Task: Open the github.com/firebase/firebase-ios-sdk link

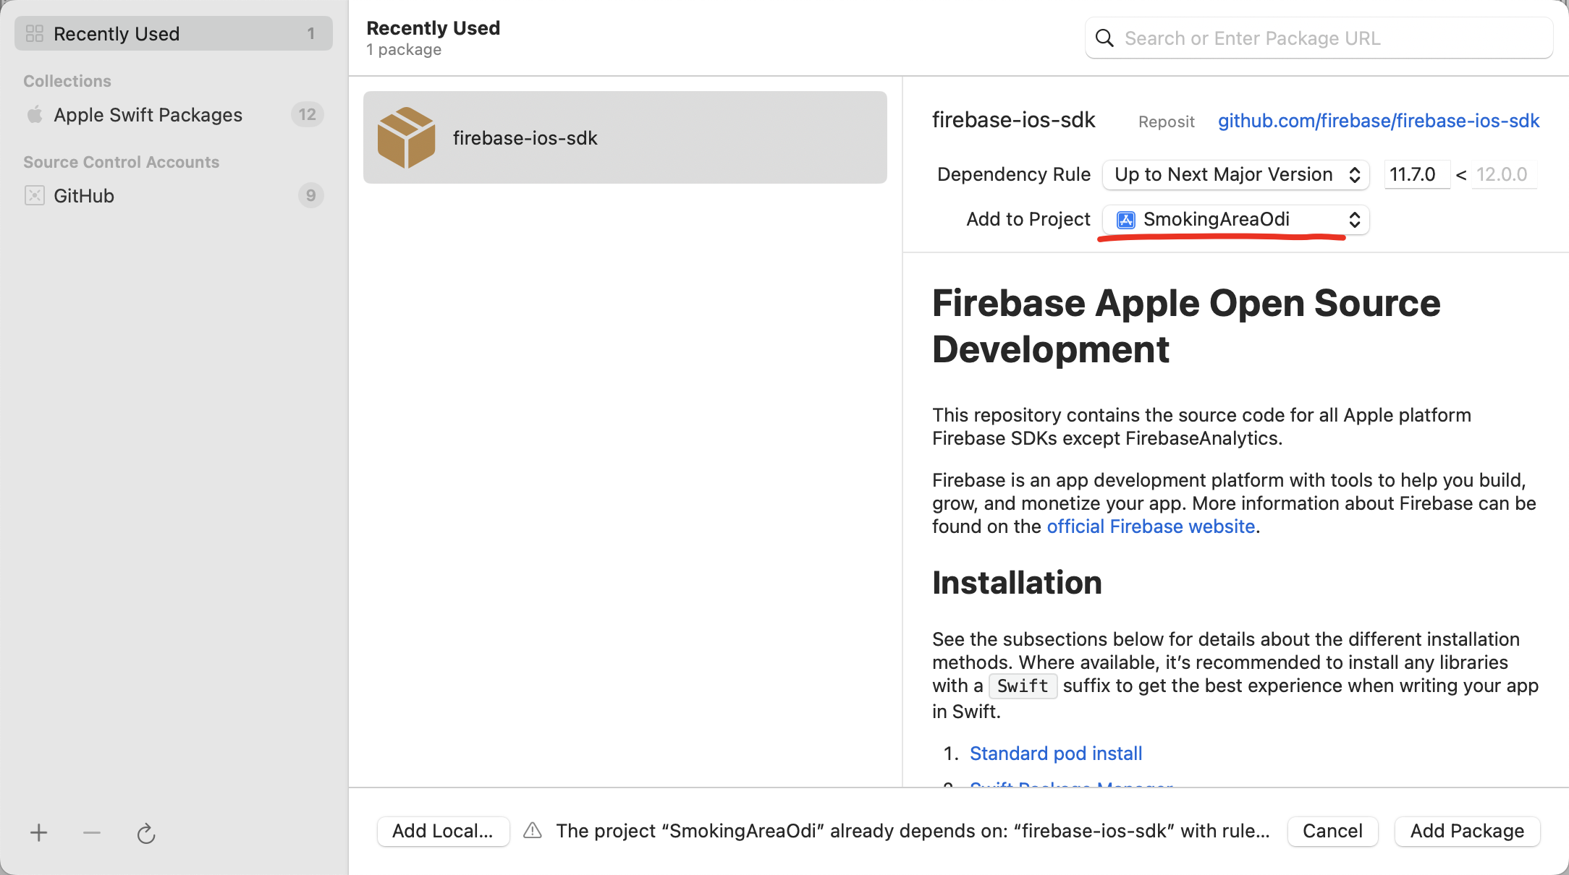Action: point(1378,121)
